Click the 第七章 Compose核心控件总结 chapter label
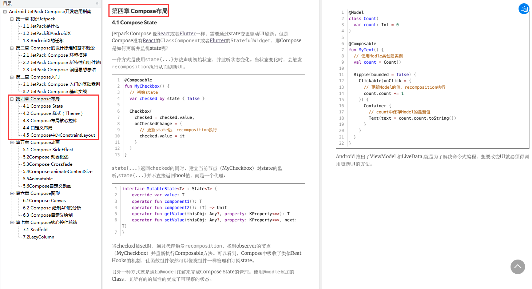 click(46, 222)
